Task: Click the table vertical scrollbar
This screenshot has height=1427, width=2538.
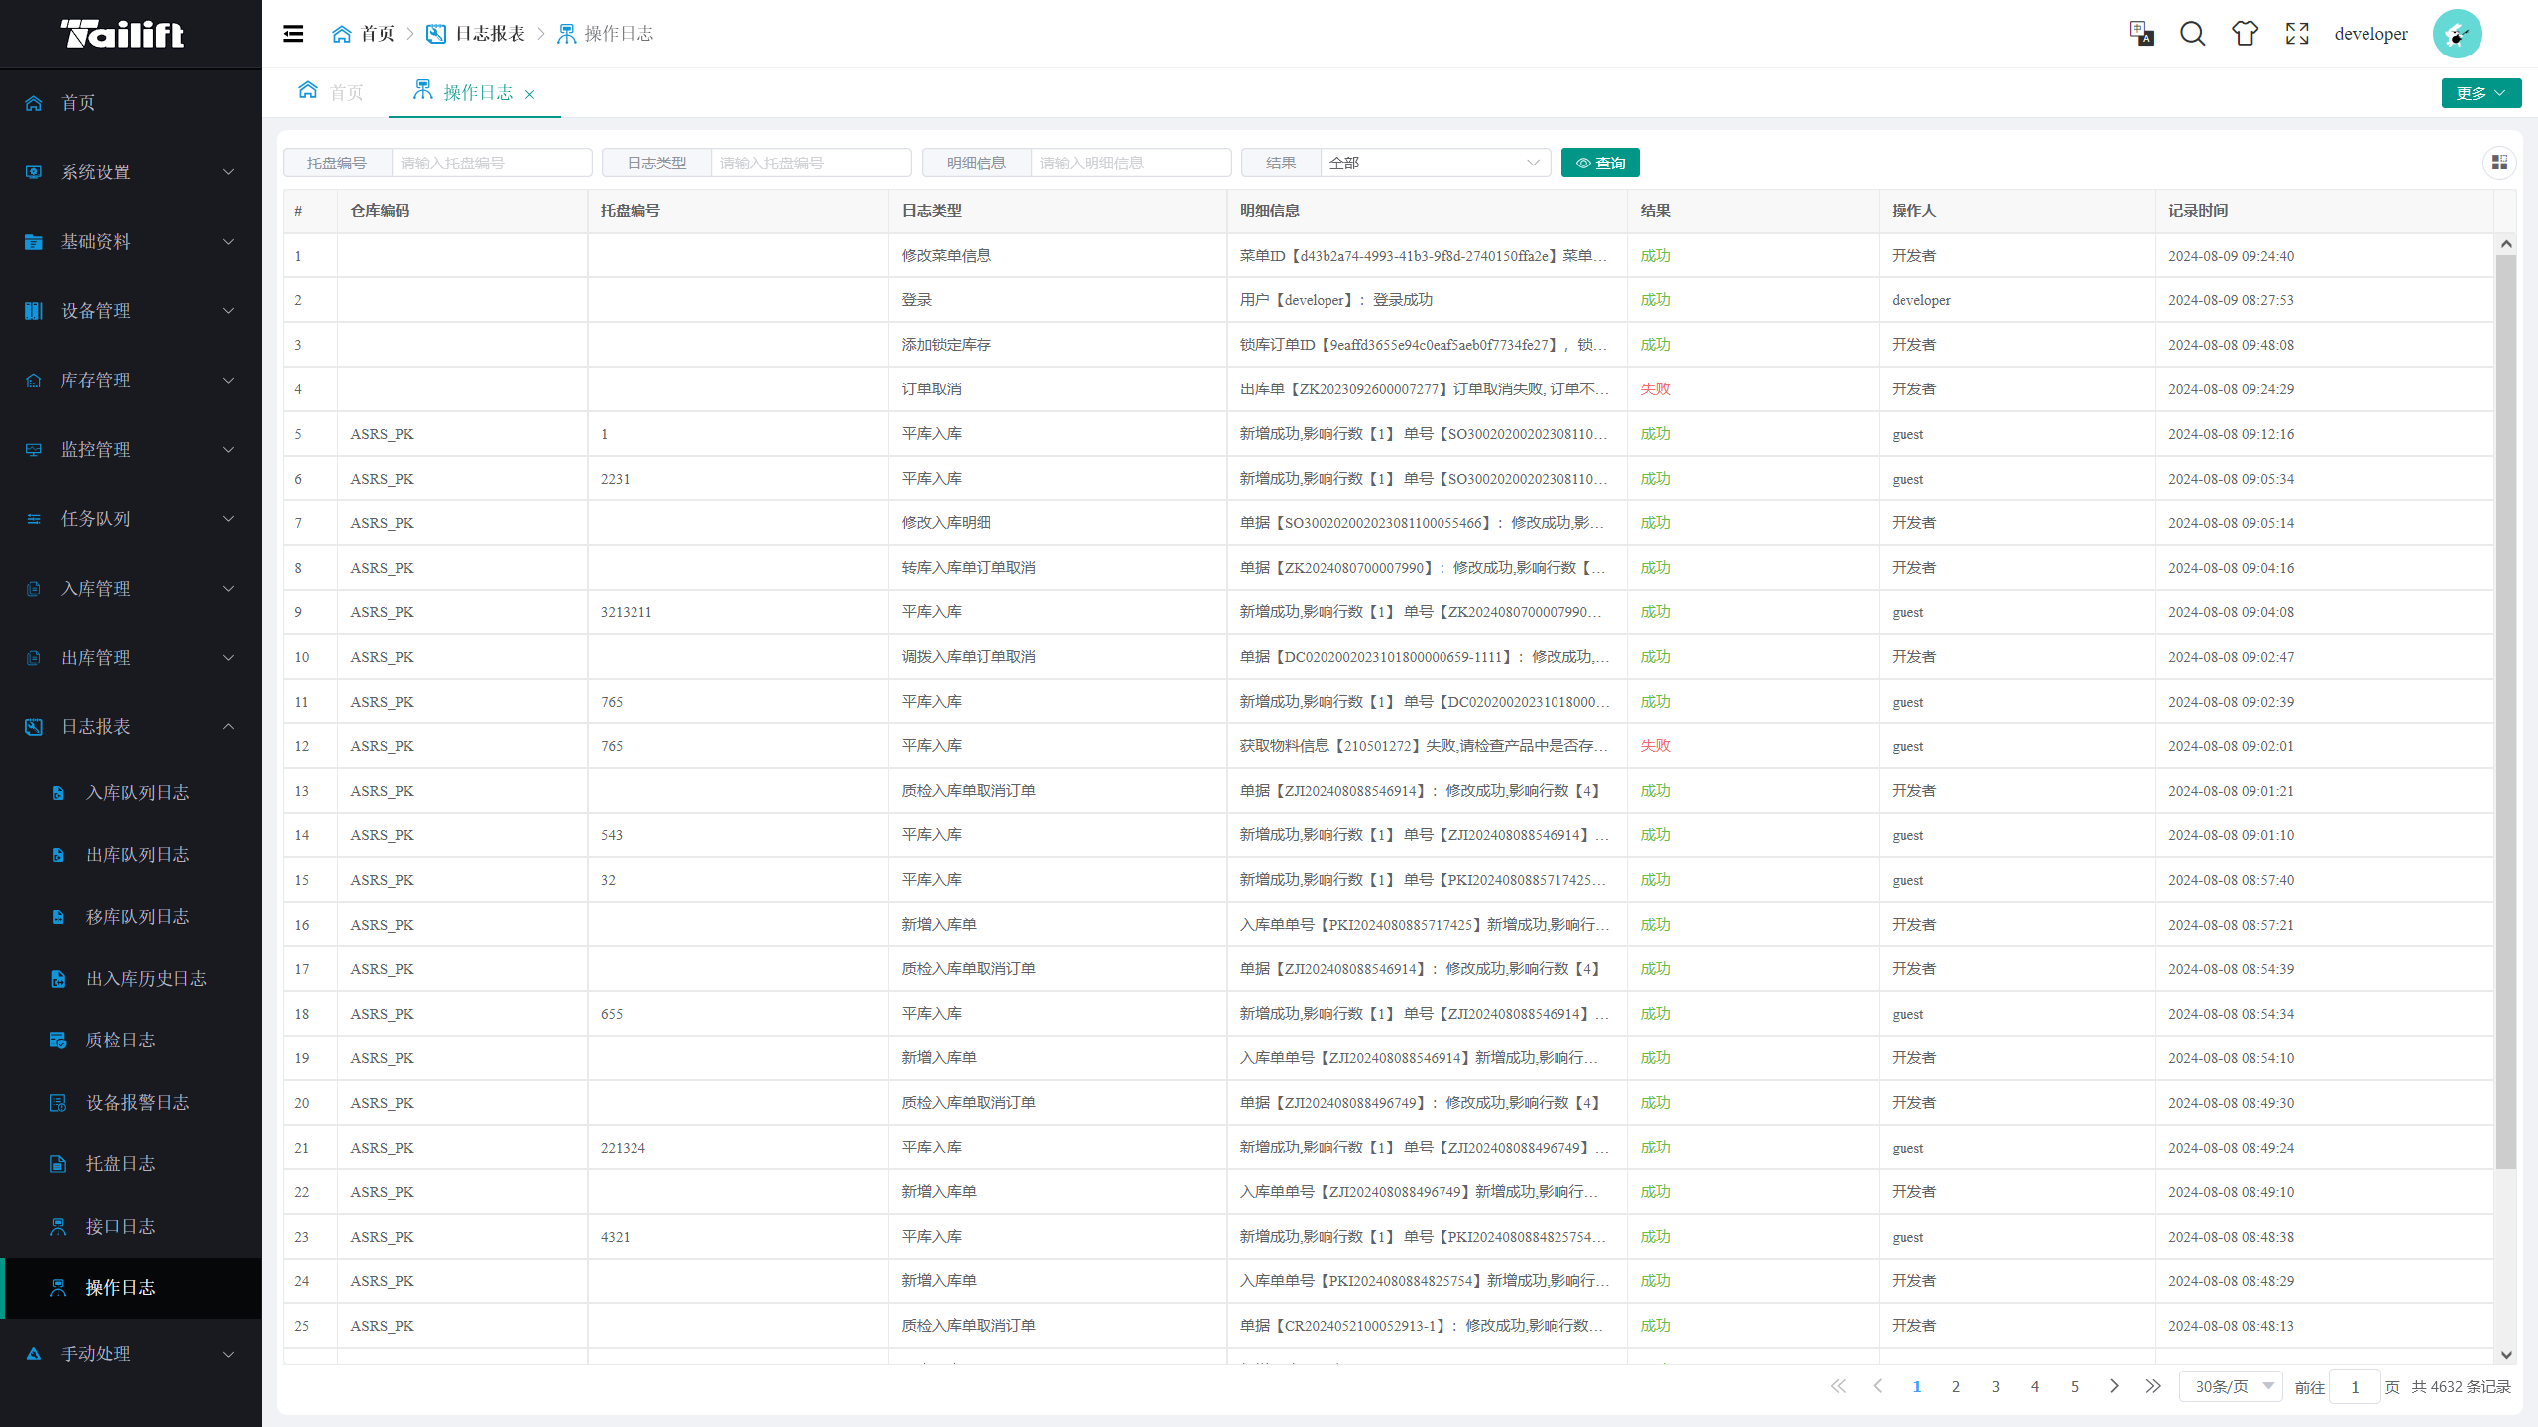Action: point(2505,711)
